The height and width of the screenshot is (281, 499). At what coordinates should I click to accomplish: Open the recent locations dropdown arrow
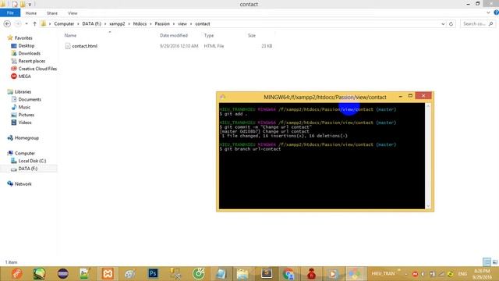pyautogui.click(x=27, y=24)
